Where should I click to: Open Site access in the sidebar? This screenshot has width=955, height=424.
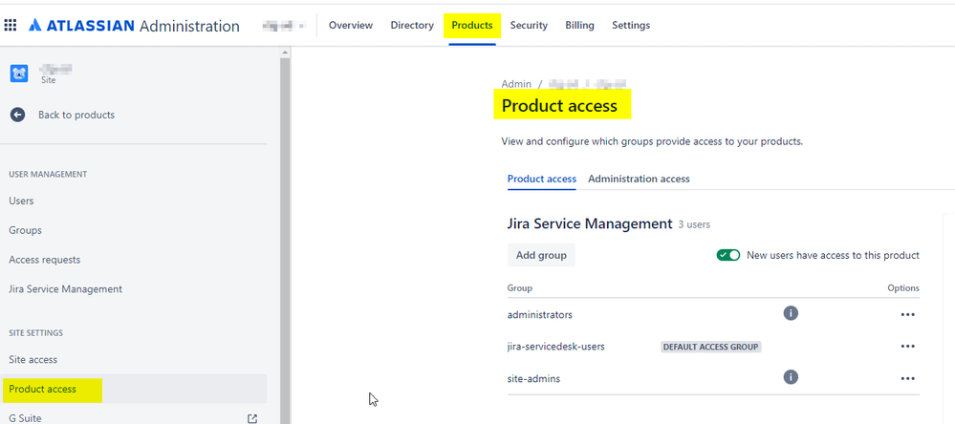tap(33, 359)
